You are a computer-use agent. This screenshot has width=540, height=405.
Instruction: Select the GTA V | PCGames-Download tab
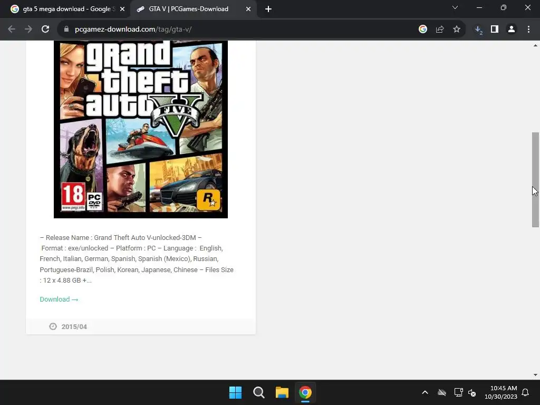[188, 9]
